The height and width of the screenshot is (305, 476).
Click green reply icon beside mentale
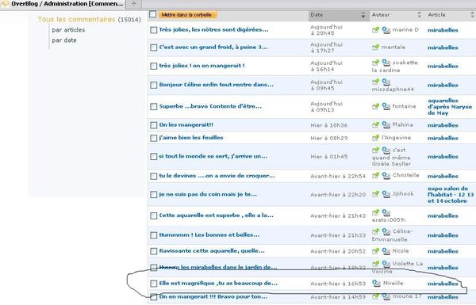click(x=375, y=47)
